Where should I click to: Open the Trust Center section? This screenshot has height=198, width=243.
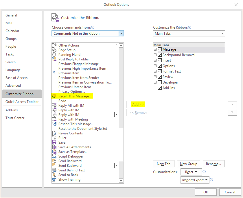[x=15, y=118]
